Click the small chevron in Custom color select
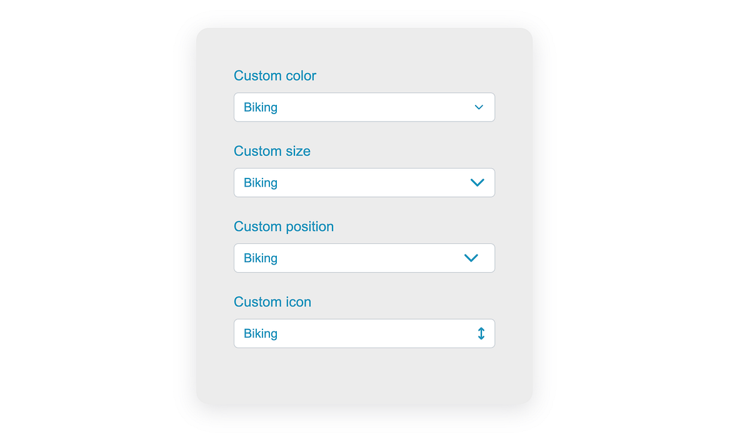 [479, 107]
